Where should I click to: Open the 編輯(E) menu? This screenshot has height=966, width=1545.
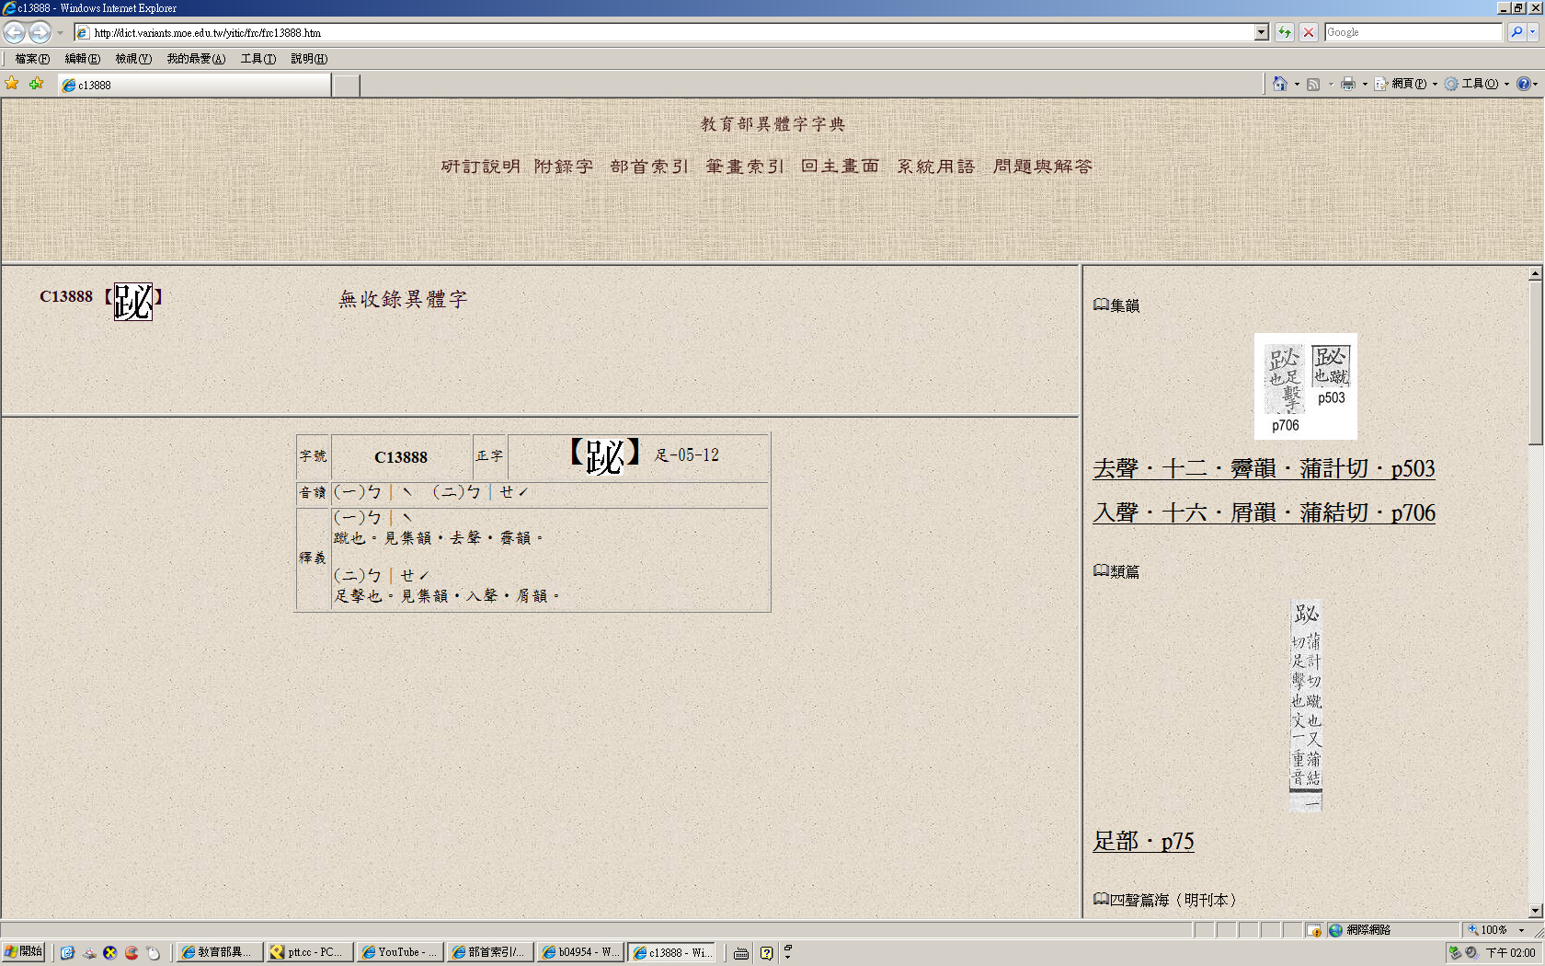tap(83, 59)
